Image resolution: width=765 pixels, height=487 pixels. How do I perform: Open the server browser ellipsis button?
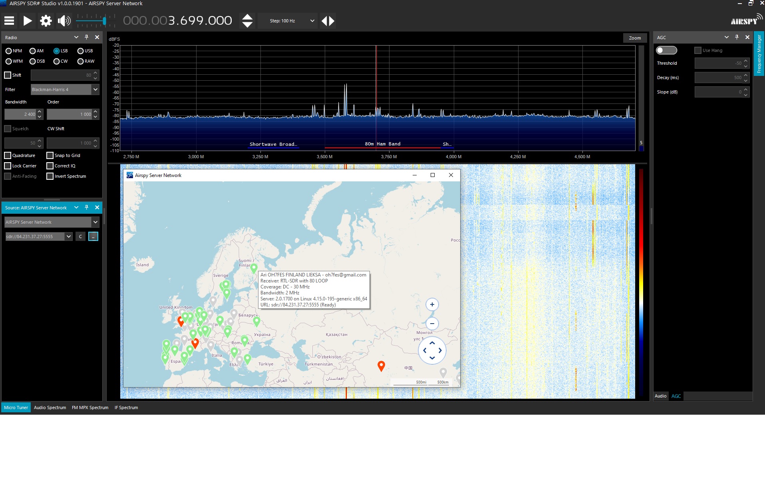point(93,237)
